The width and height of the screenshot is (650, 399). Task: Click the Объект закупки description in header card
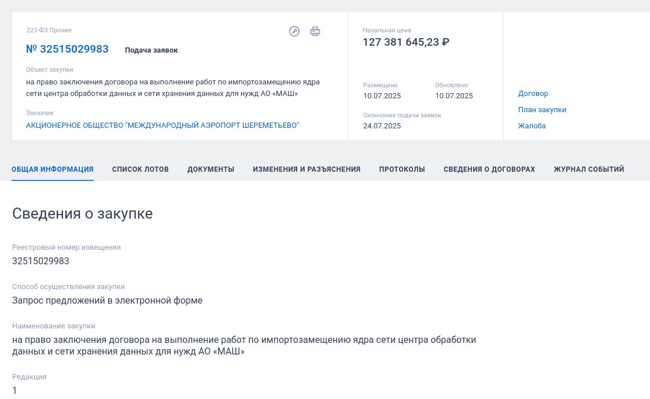(173, 88)
